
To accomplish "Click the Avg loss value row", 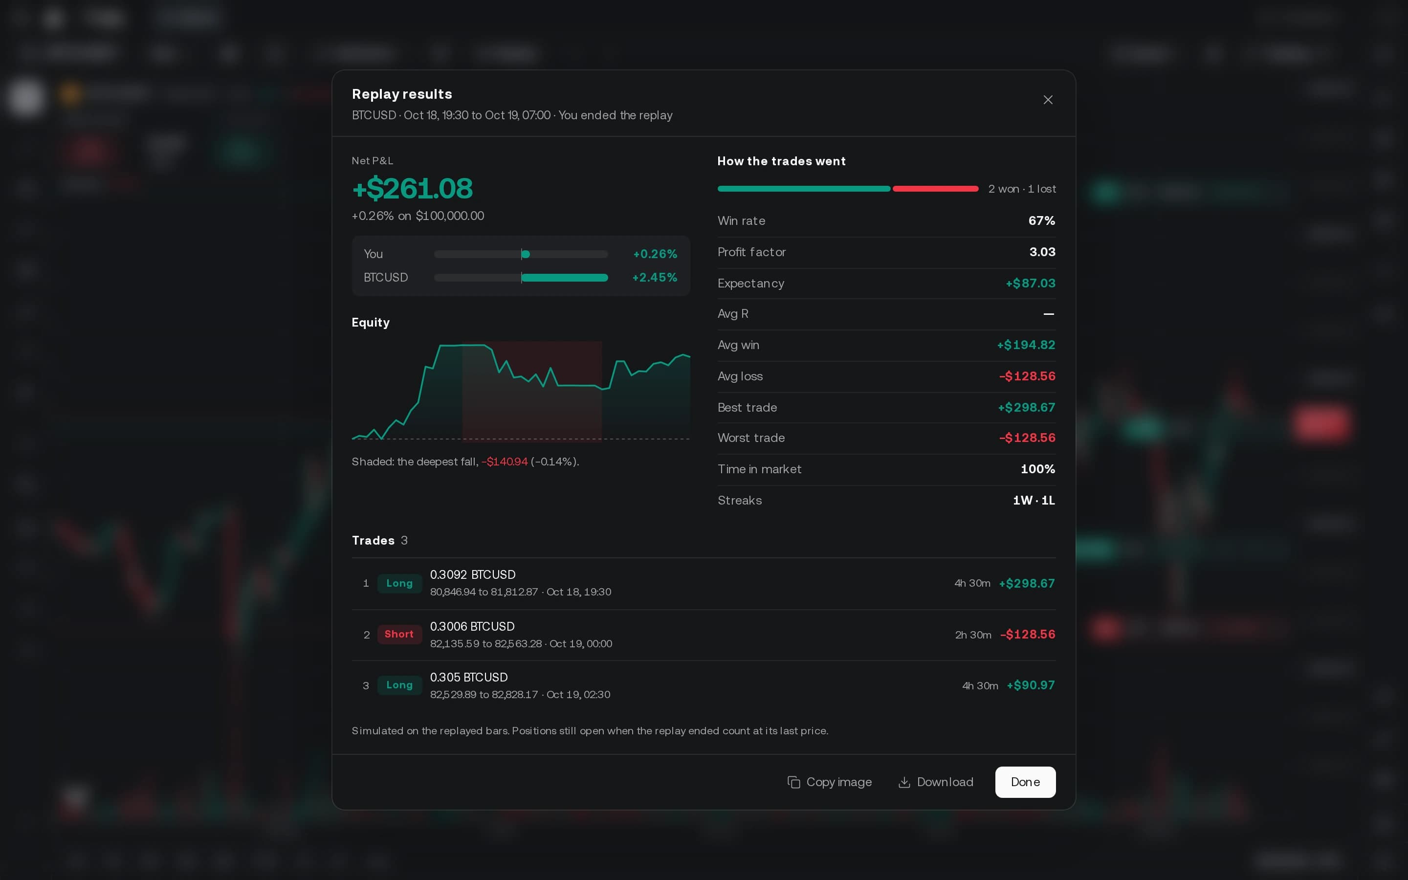I will [x=886, y=376].
